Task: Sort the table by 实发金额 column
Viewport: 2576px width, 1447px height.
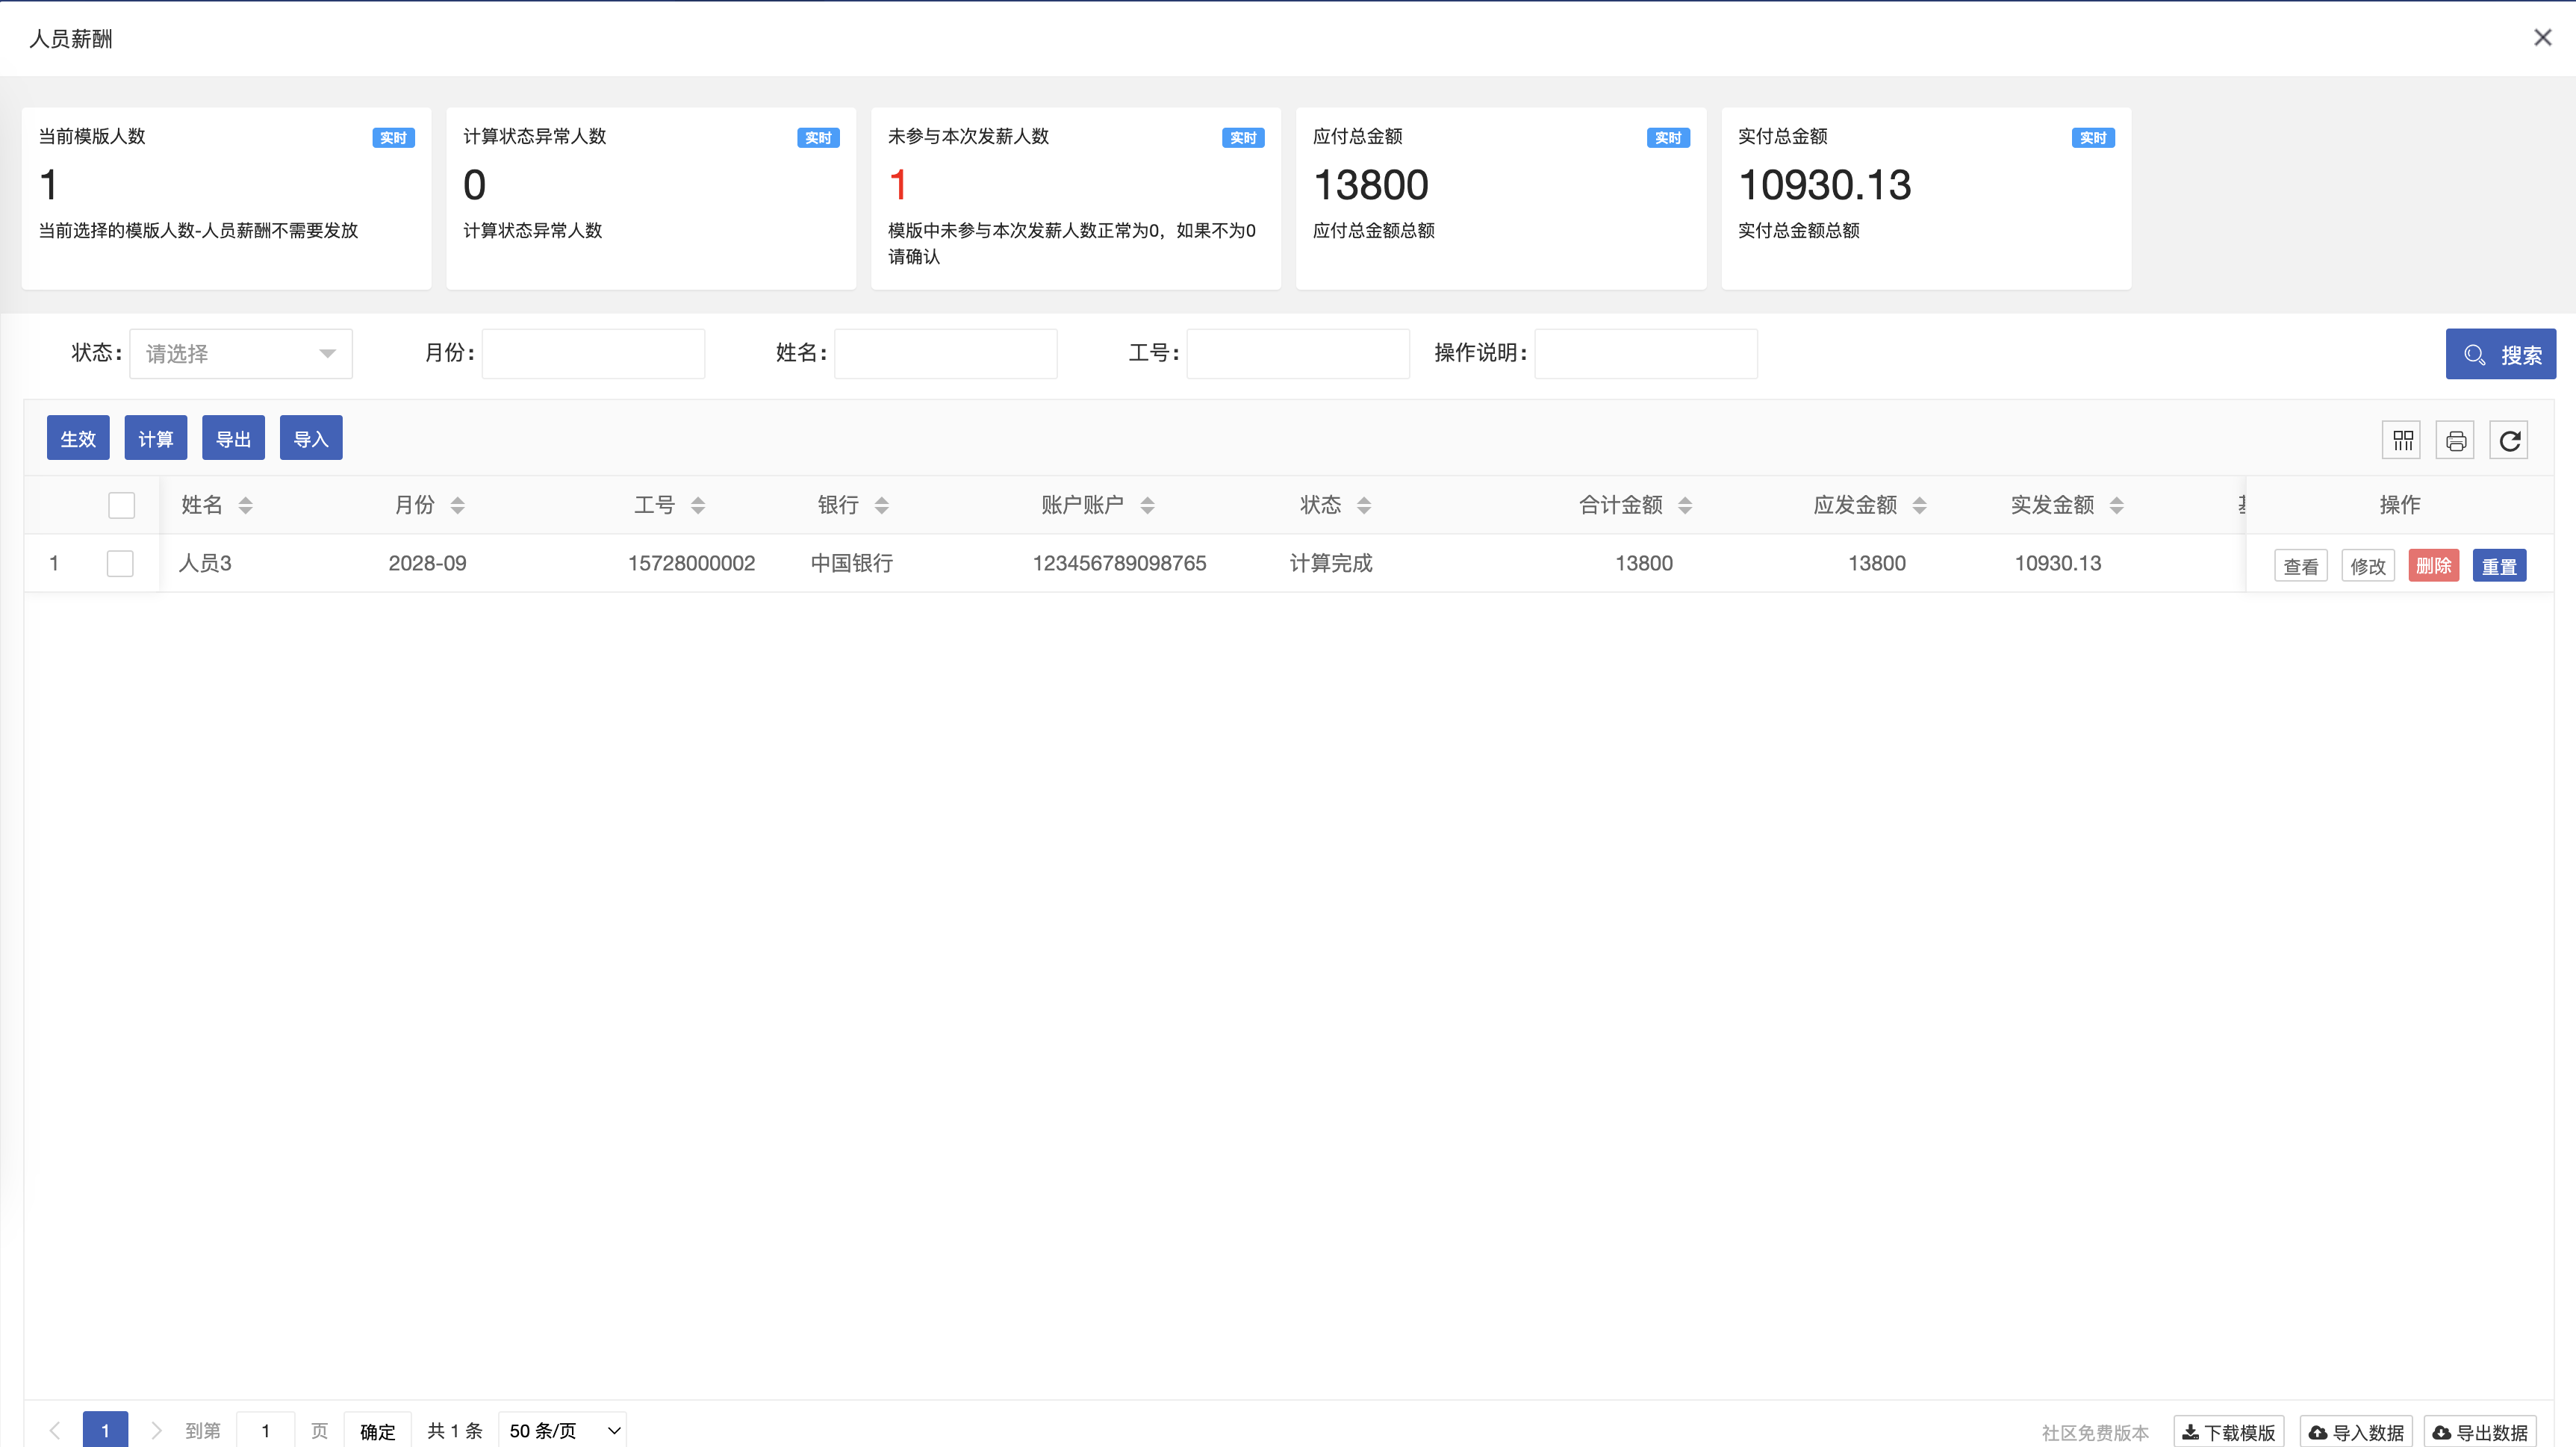Action: 2116,506
